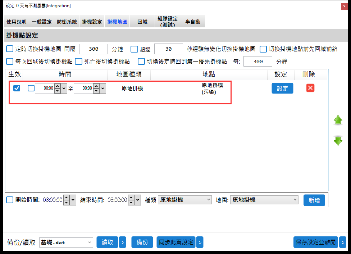Open the 基礎.dat backup file dropdown

[x=66, y=242]
